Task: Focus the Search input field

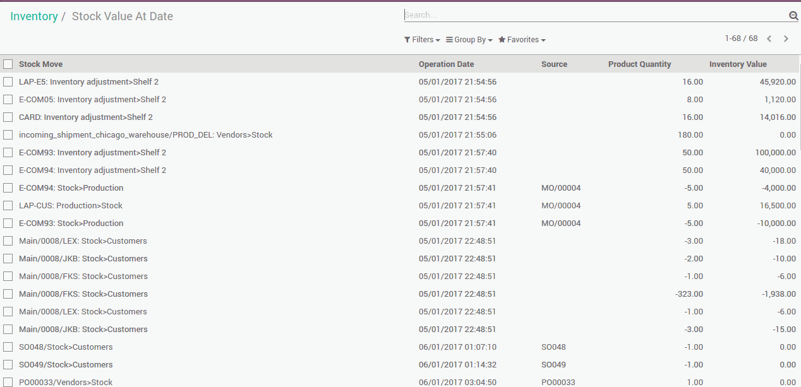Action: pos(594,15)
